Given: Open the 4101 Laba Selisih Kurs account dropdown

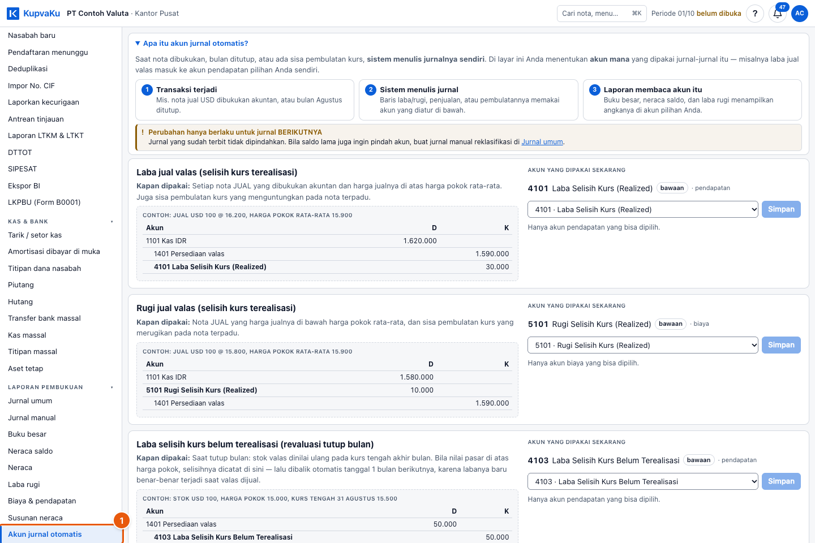Looking at the screenshot, I should 643,209.
